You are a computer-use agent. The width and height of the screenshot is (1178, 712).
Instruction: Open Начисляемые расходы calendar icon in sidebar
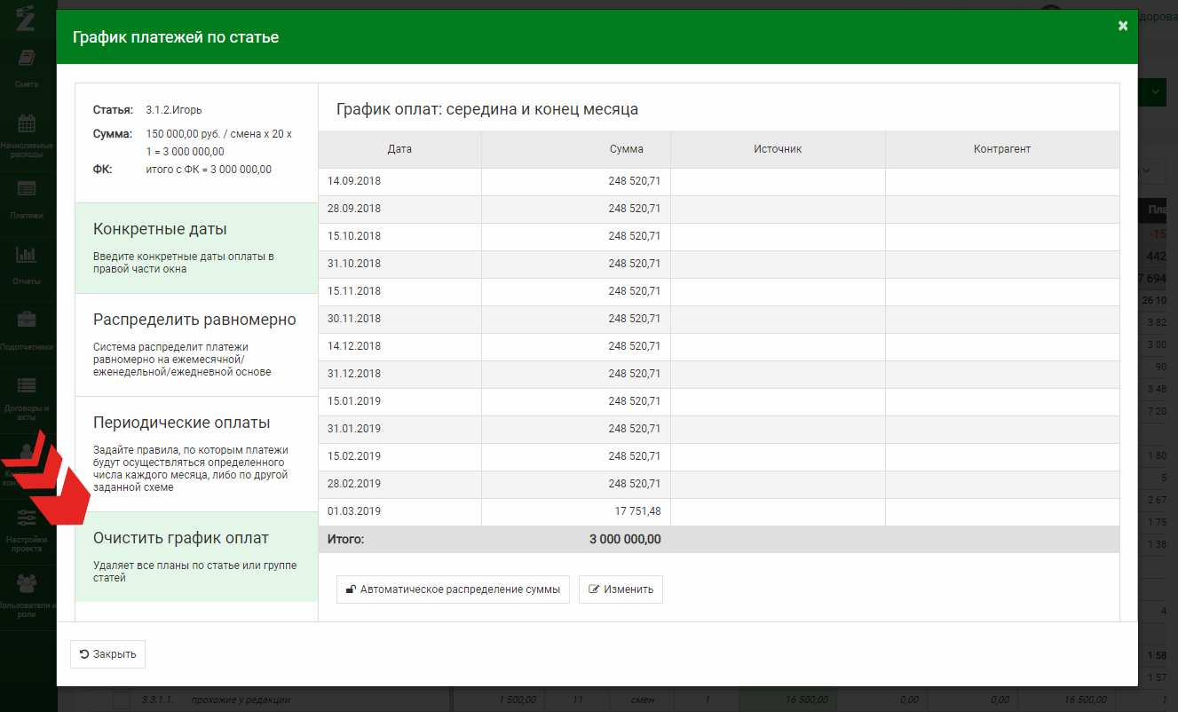[27, 123]
